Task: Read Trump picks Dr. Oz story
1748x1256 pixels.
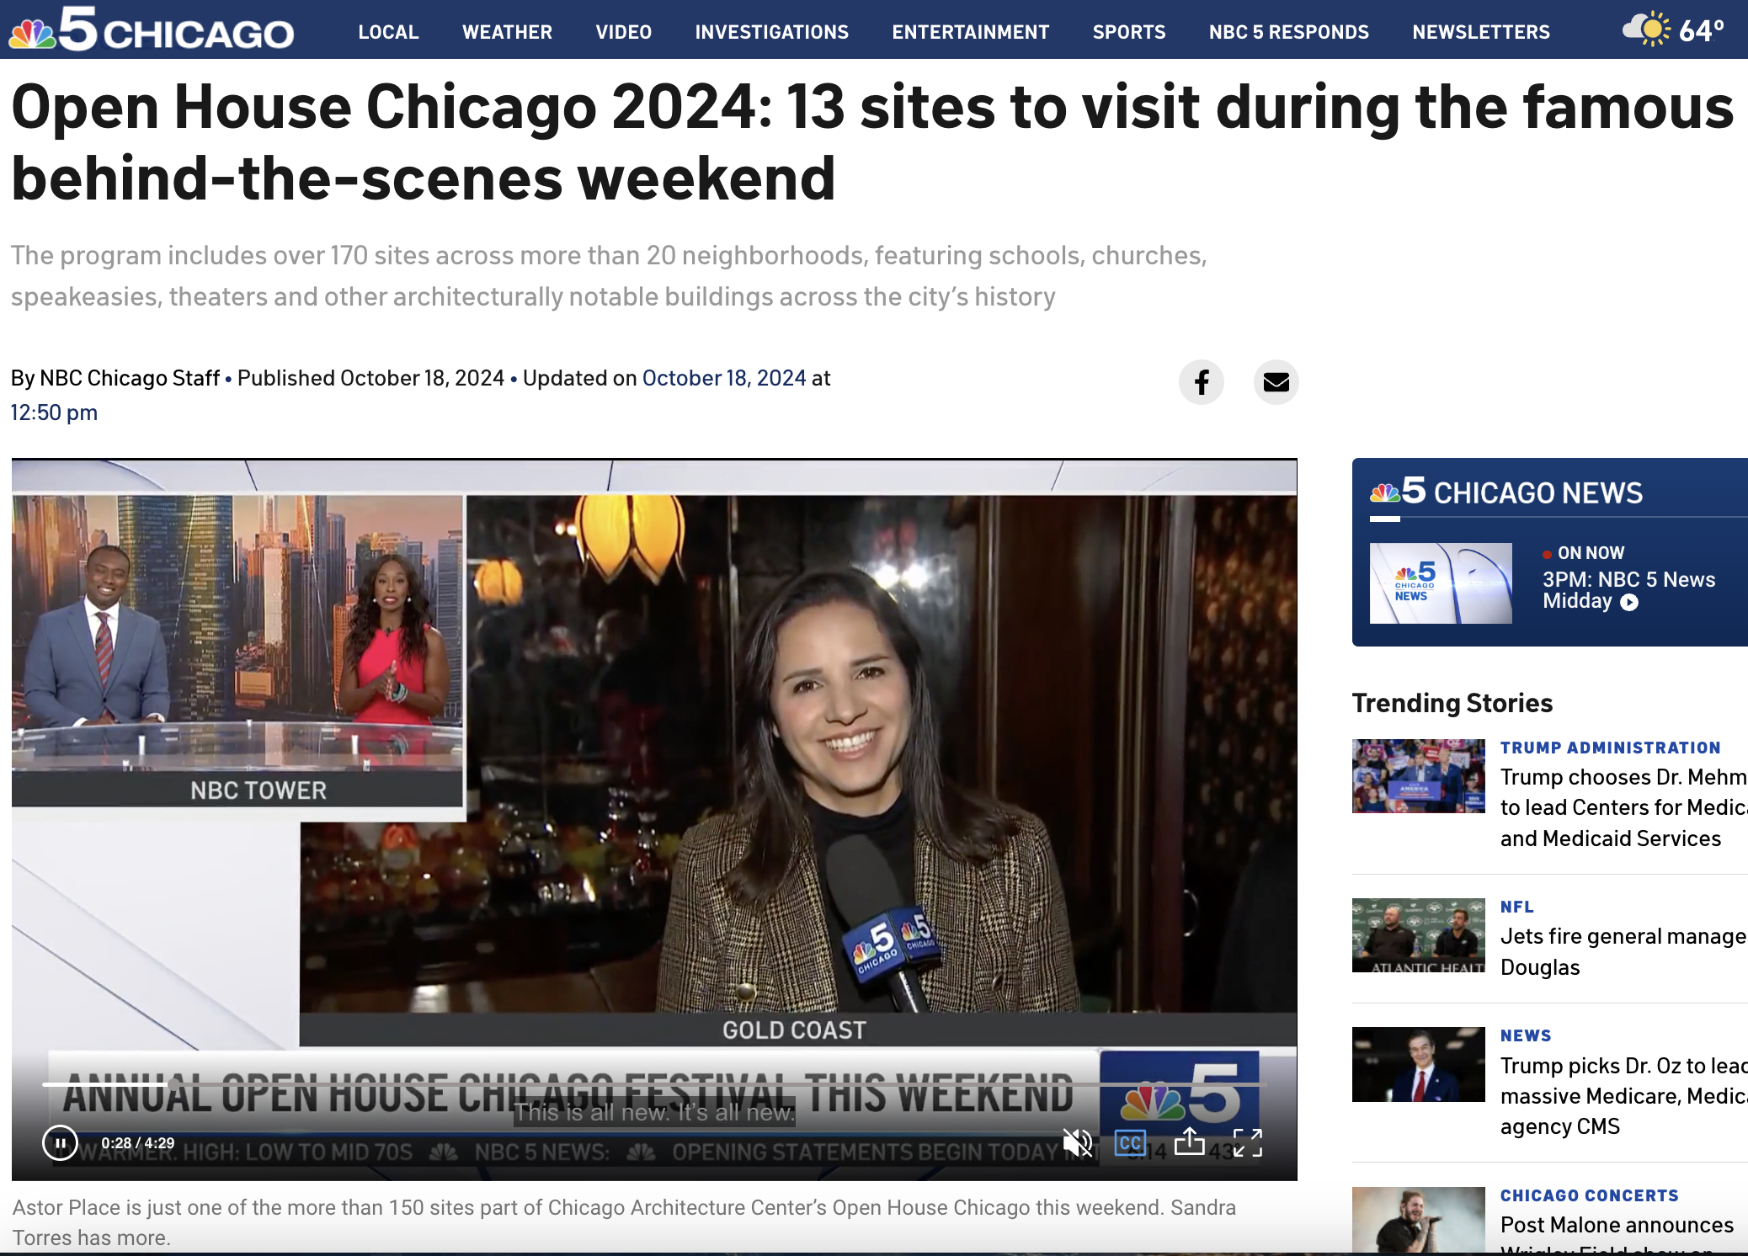Action: click(1624, 1095)
